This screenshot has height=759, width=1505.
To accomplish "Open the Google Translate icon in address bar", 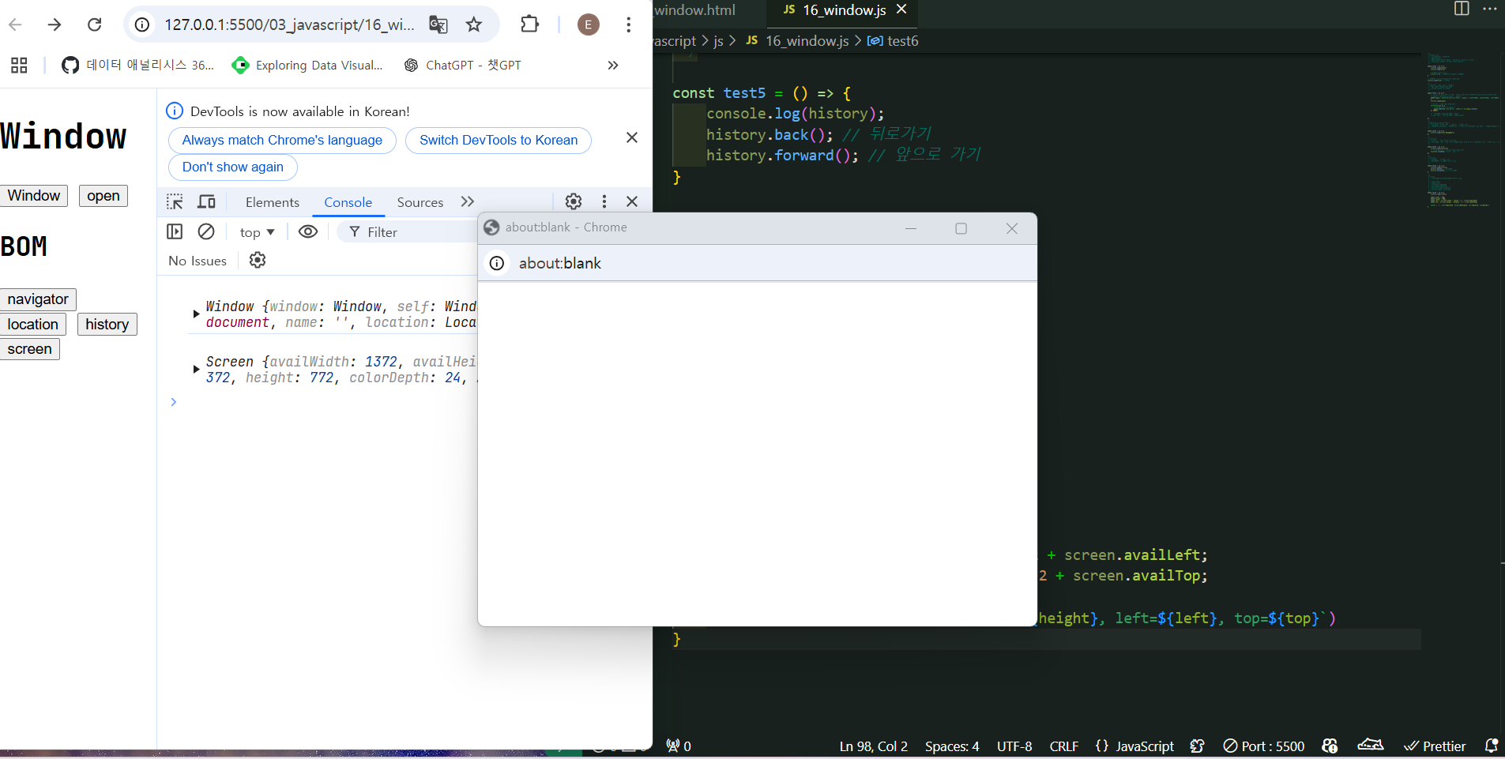I will [438, 24].
